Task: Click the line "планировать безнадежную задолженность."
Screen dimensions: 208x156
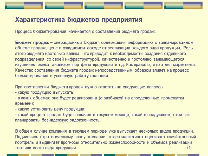Action: (x=58, y=120)
